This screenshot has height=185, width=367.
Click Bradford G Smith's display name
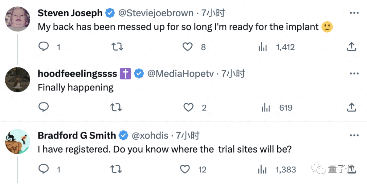pyautogui.click(x=77, y=136)
